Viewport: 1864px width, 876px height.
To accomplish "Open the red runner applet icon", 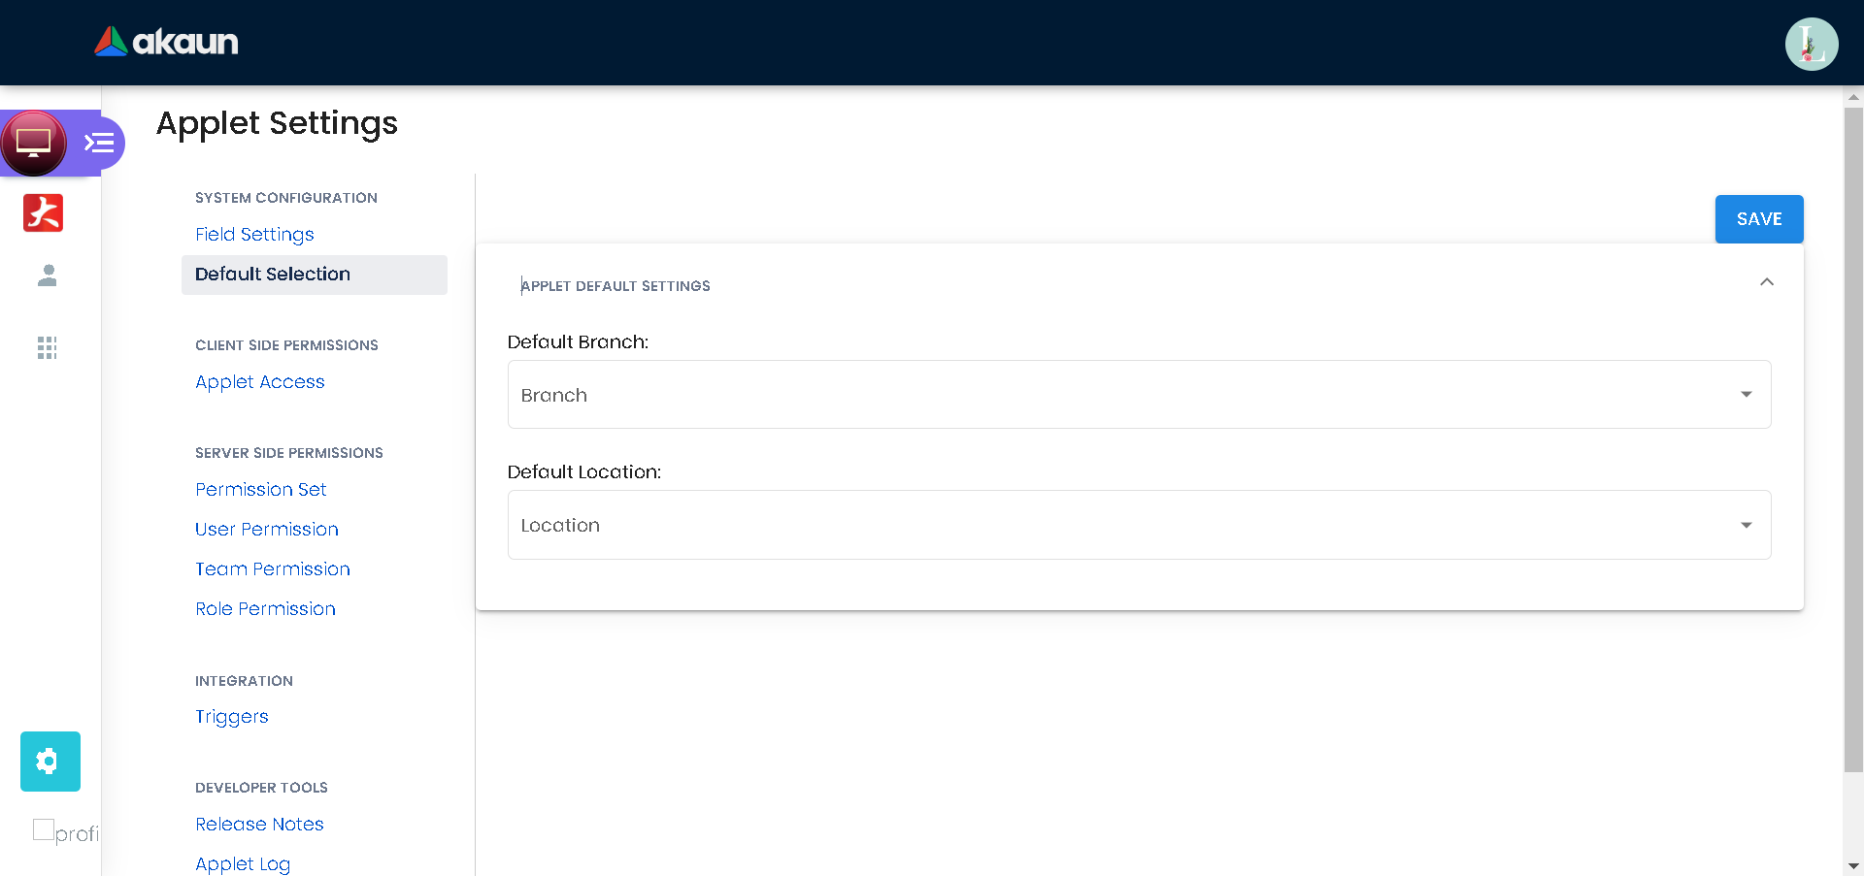I will tap(44, 212).
